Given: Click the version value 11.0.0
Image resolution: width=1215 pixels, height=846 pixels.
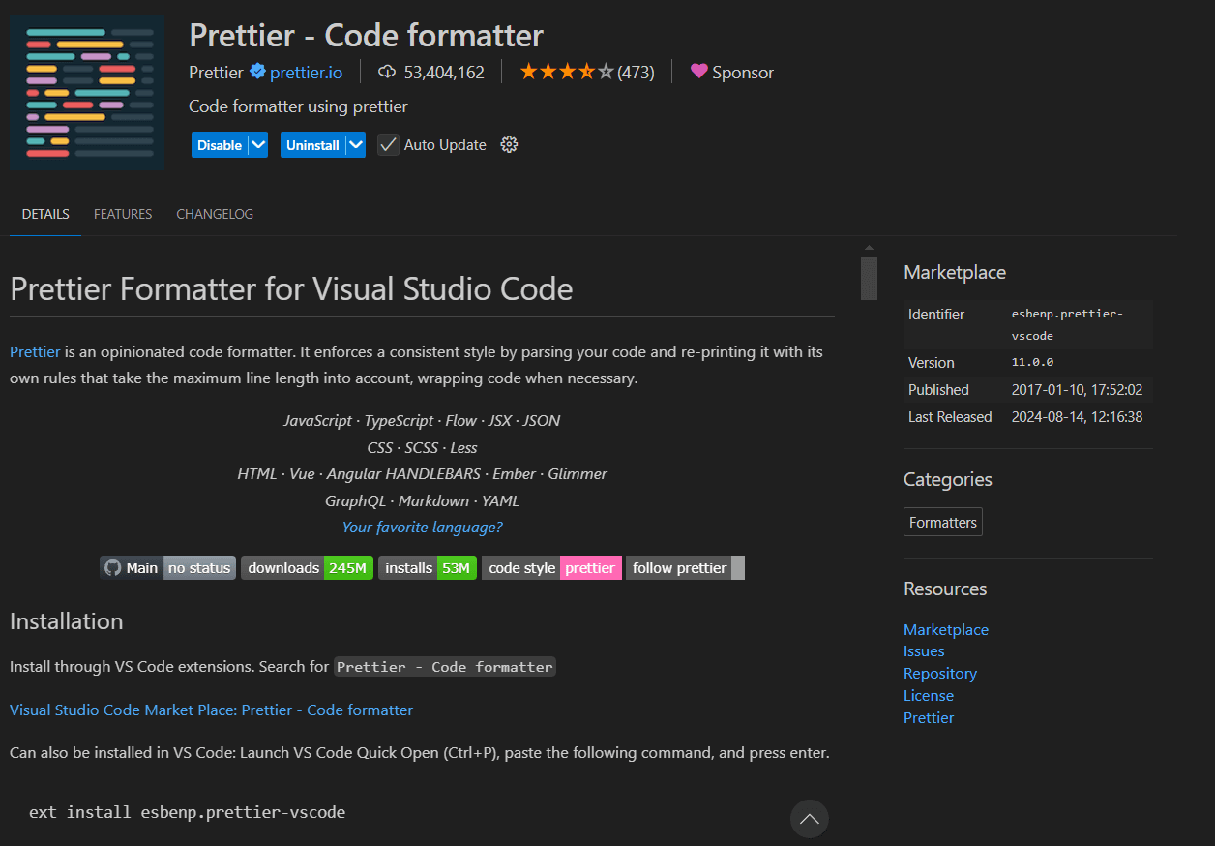Looking at the screenshot, I should (x=1032, y=363).
